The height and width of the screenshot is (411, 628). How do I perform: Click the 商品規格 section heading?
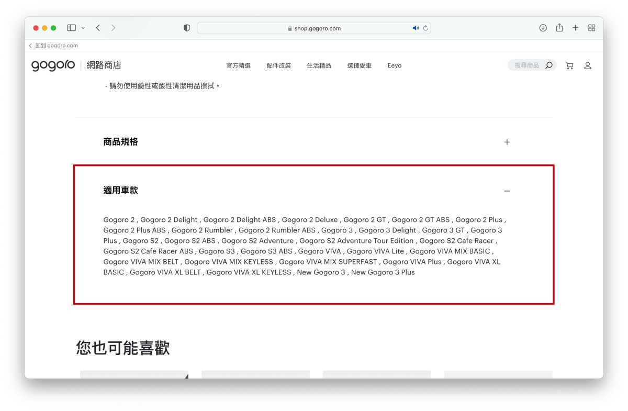121,142
